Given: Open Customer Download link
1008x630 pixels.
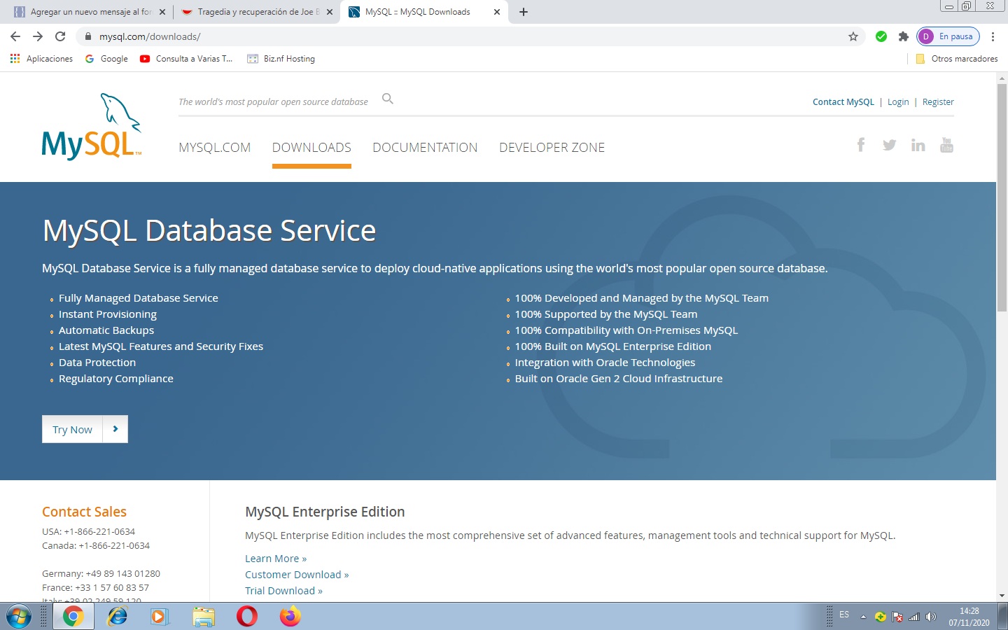Looking at the screenshot, I should click(x=297, y=575).
